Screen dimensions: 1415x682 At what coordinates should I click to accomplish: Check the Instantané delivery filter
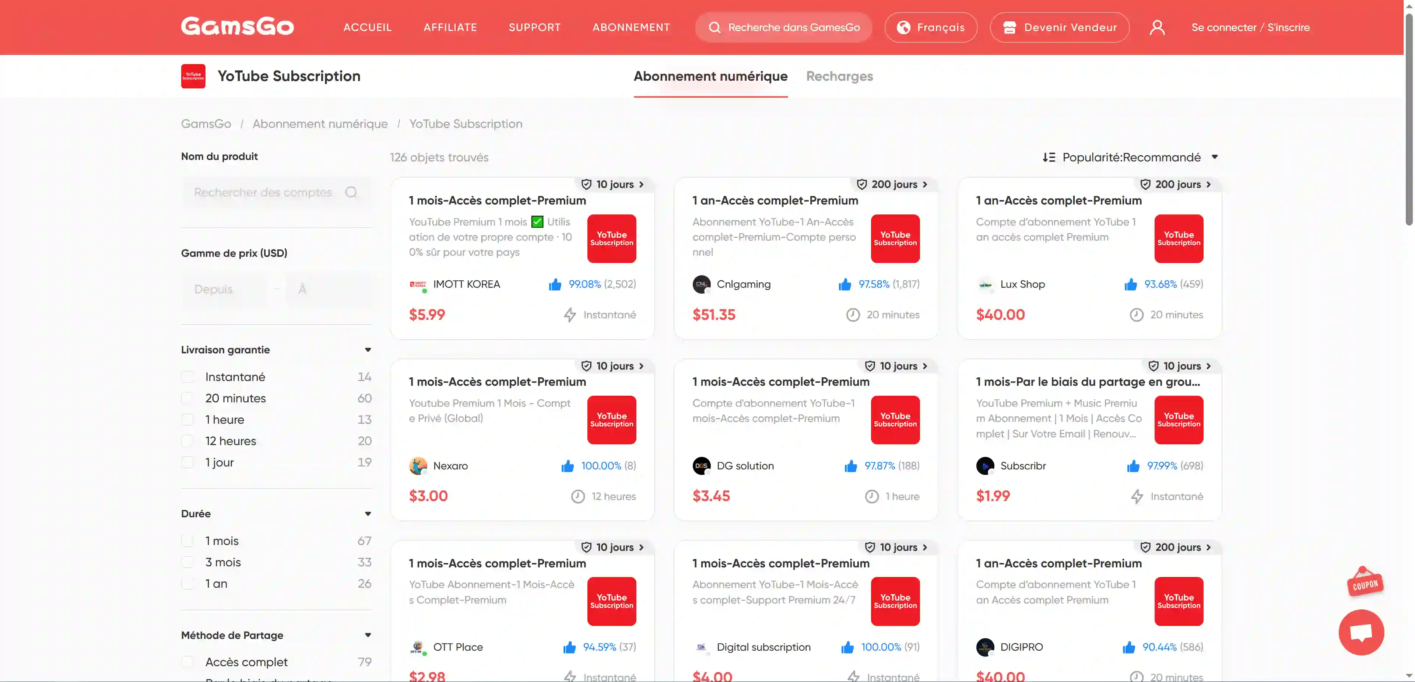pos(188,377)
